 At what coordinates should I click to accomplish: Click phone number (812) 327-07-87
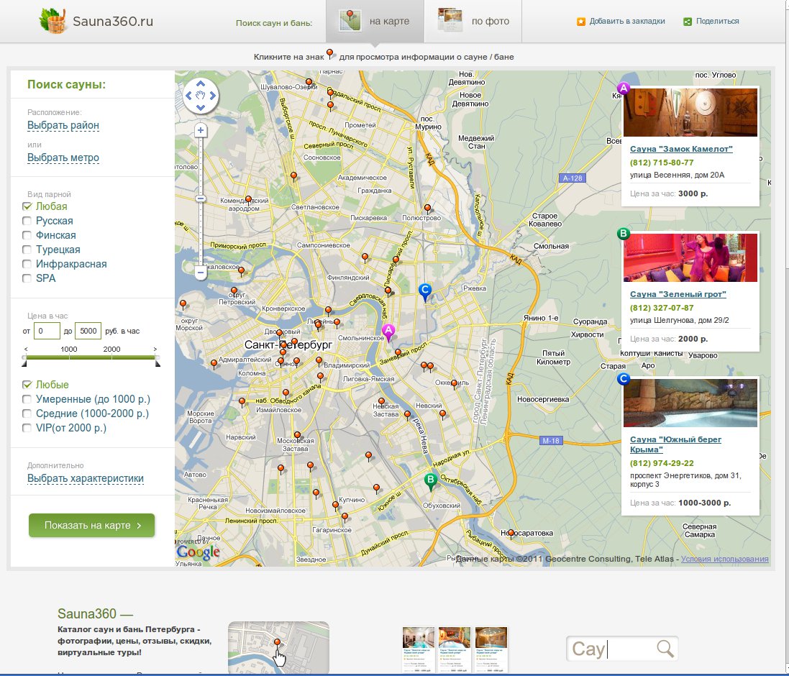click(662, 308)
